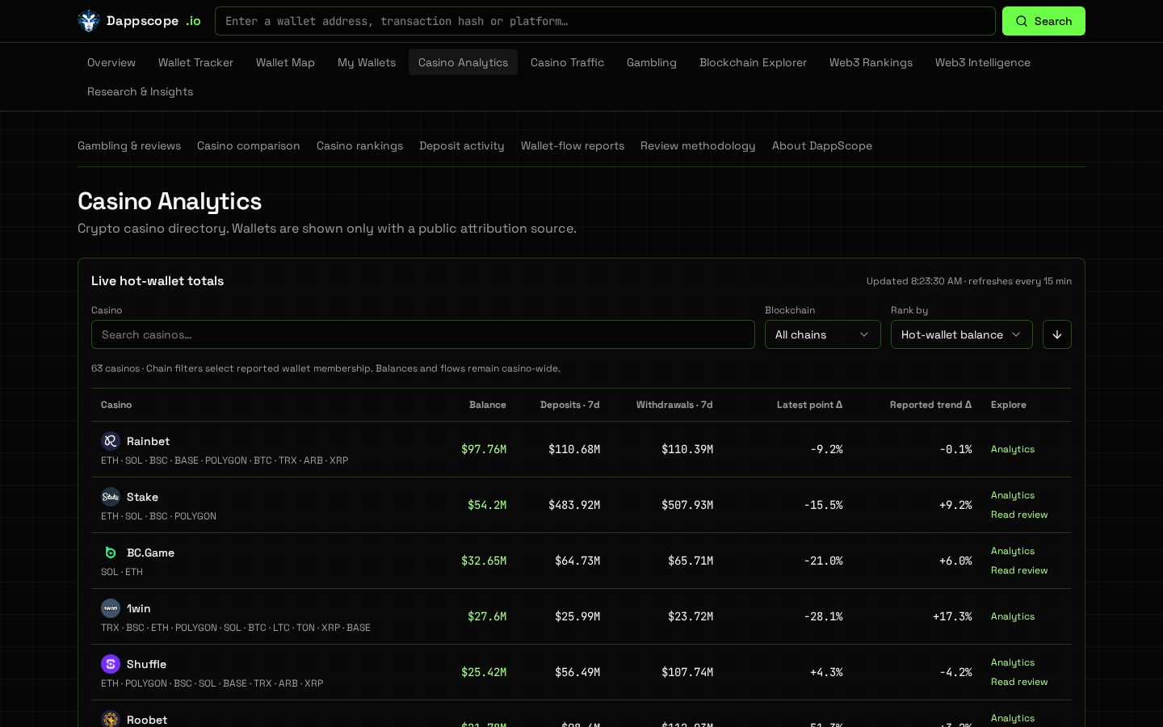This screenshot has height=727, width=1163.
Task: Open the Web3 Intelligence tab
Action: click(982, 62)
